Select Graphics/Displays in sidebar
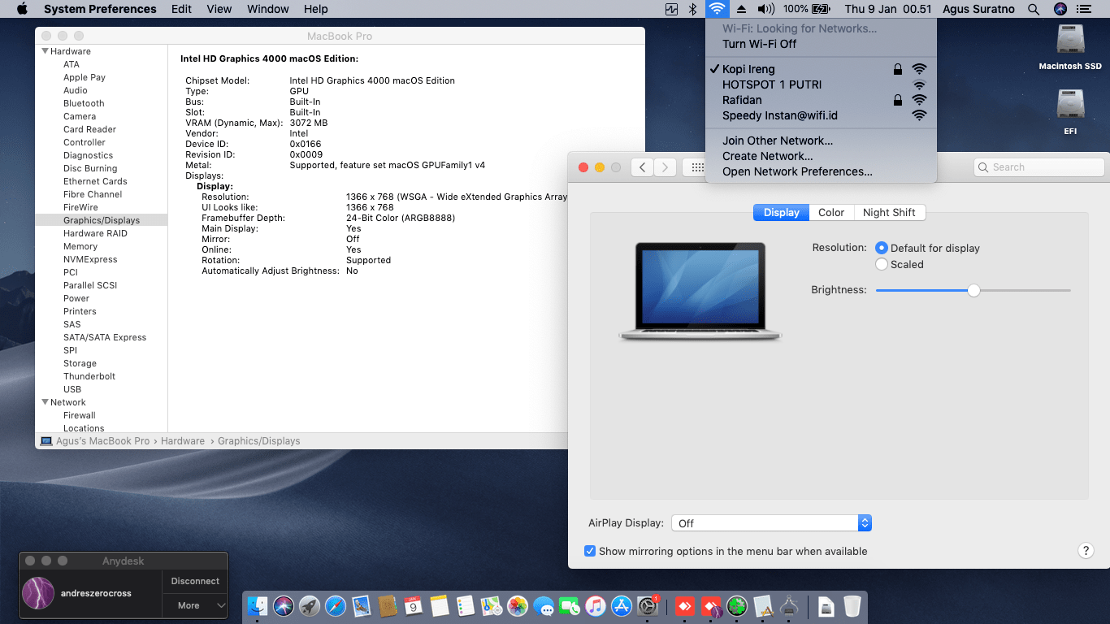Viewport: 1110px width, 624px height. (x=102, y=220)
